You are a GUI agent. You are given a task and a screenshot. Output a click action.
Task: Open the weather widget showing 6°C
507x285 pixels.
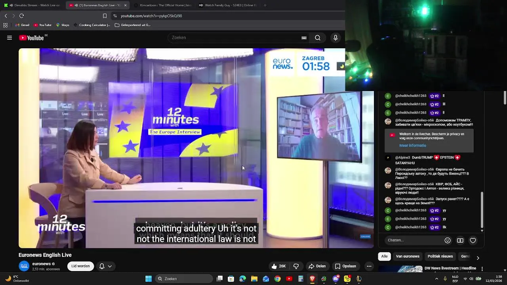click(17, 279)
